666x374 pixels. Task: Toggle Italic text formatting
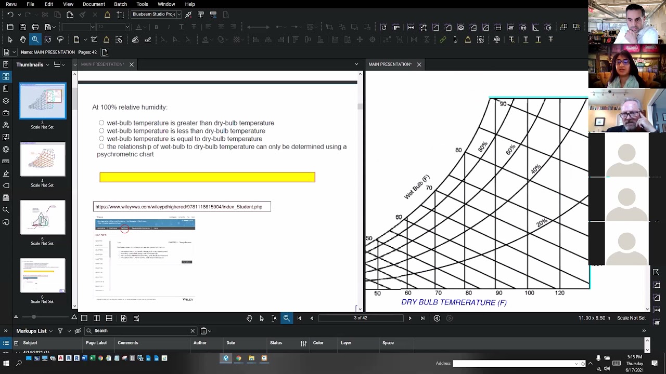(169, 27)
